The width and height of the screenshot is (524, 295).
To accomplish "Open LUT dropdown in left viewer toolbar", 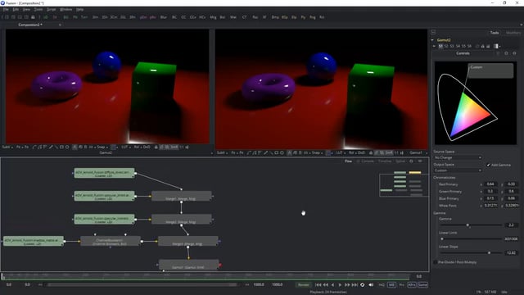I will pos(125,147).
